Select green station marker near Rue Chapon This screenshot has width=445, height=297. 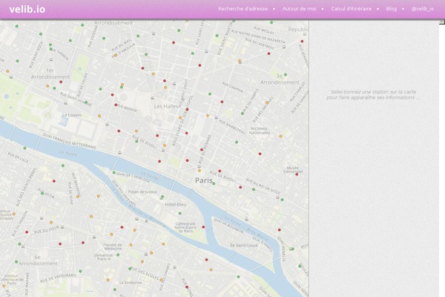tap(210, 94)
